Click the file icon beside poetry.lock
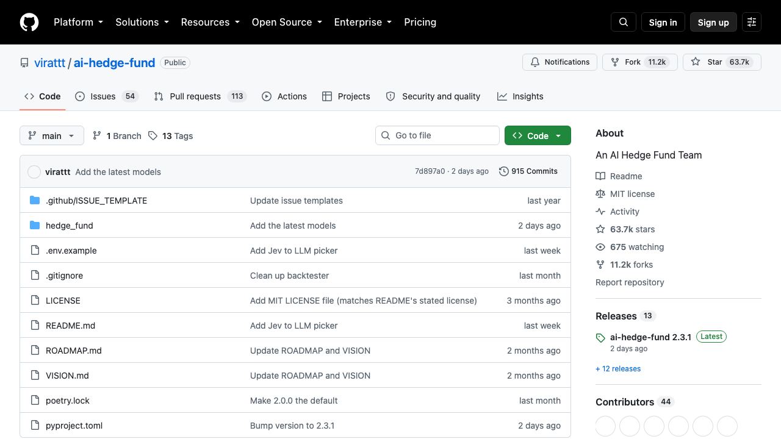The height and width of the screenshot is (439, 781). coord(35,401)
